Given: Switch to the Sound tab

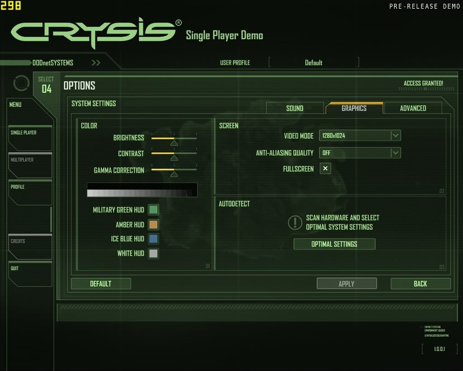Looking at the screenshot, I should (295, 108).
